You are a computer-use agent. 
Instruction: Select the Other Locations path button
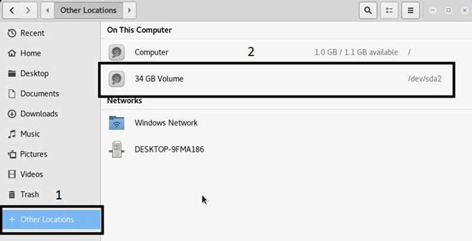pyautogui.click(x=88, y=10)
